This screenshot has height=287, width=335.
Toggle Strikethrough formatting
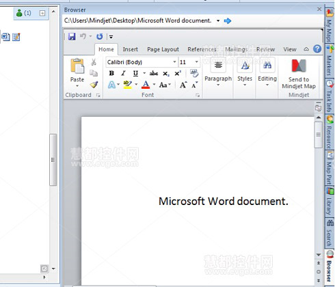pyautogui.click(x=154, y=73)
